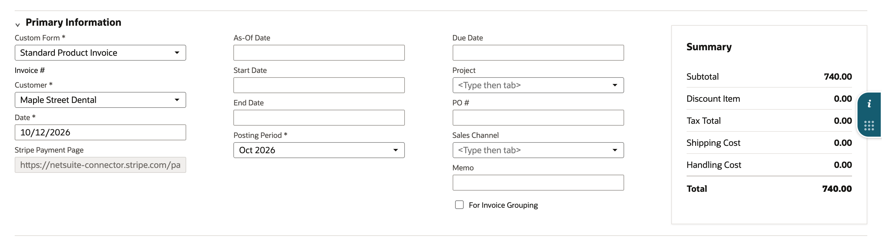Click the Stripe Payment Page label
This screenshot has height=239, width=882.
click(49, 150)
